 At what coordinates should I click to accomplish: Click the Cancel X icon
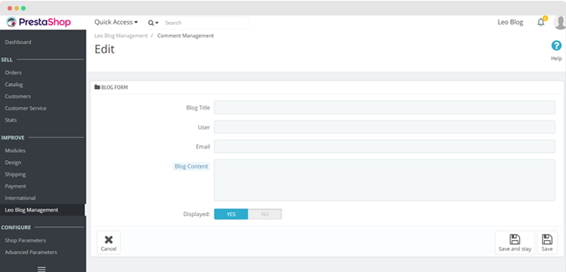pos(109,240)
